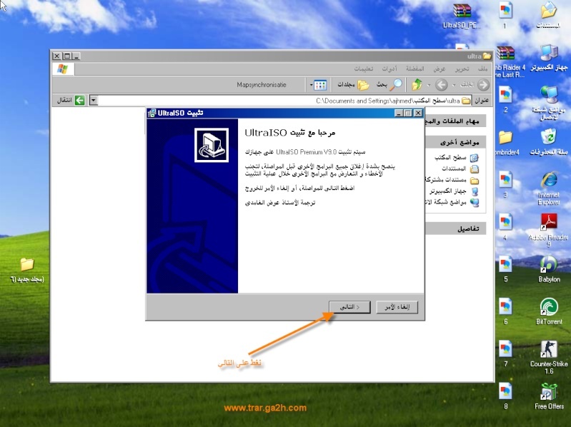Viewport: 571px width, 427px height.
Task: Click the بحث (Search) magnifier in toolbar
Action: click(x=396, y=85)
